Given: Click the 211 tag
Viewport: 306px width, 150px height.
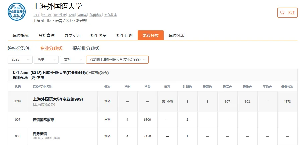Looking at the screenshot, I should pos(36,15).
